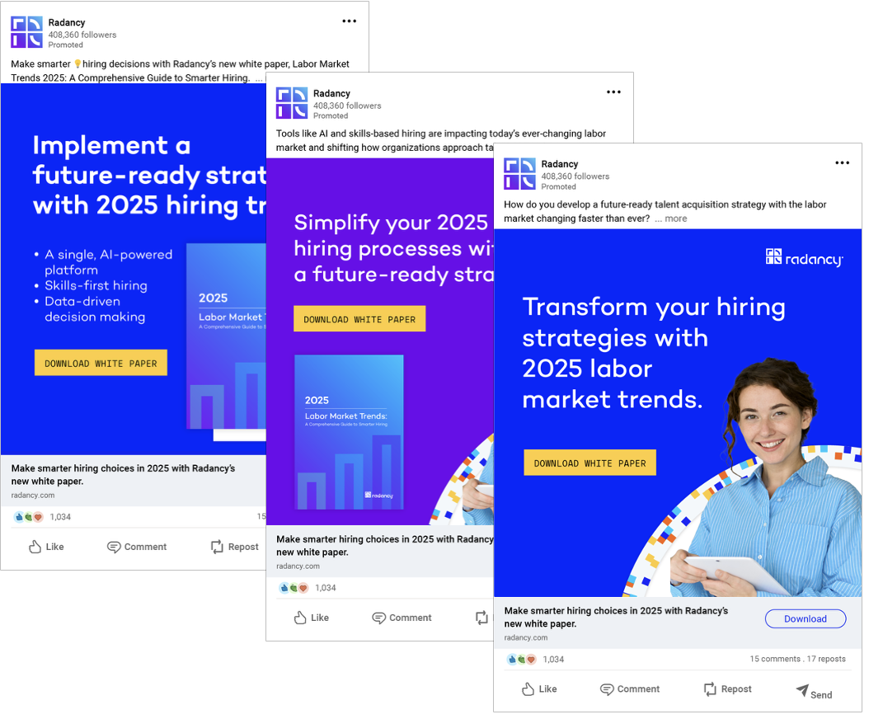Click the Radancy logo in the front ad header
869x719 pixels.
coord(520,174)
